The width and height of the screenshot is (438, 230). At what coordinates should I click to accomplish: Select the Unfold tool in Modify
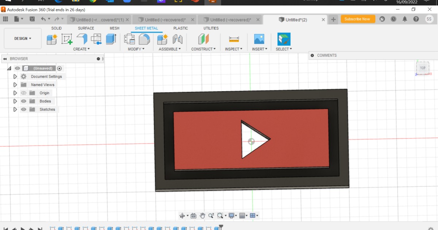click(130, 39)
